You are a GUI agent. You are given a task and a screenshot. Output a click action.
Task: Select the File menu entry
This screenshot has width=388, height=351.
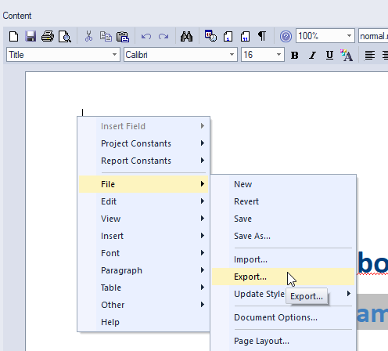click(143, 184)
